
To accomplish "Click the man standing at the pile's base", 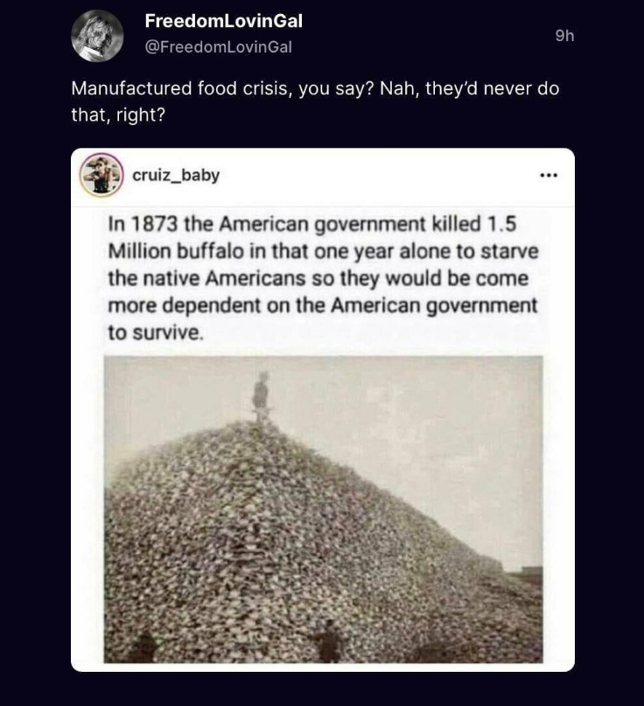I will click(x=329, y=640).
